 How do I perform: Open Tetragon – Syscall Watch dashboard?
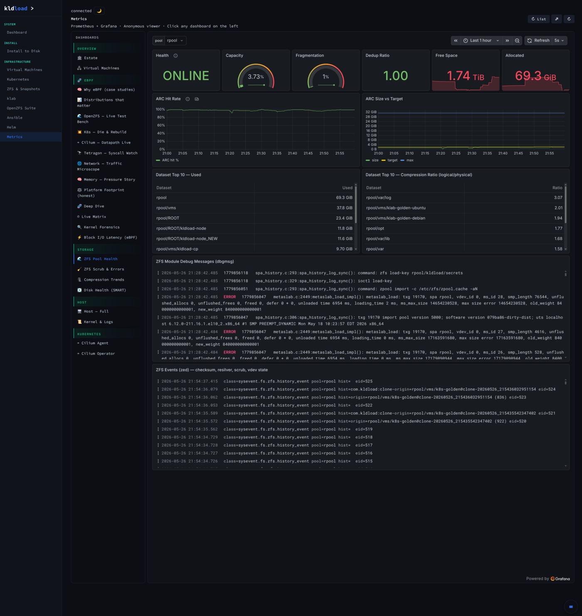(x=108, y=153)
